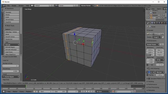Toggle Cube renderability icon in outliner

tap(164, 18)
